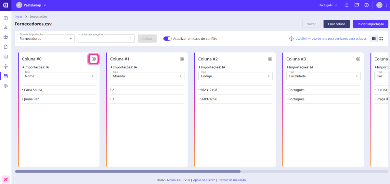Open Tipo de importação Fornecedores dropdown
This screenshot has height=184, width=390.
pos(45,38)
